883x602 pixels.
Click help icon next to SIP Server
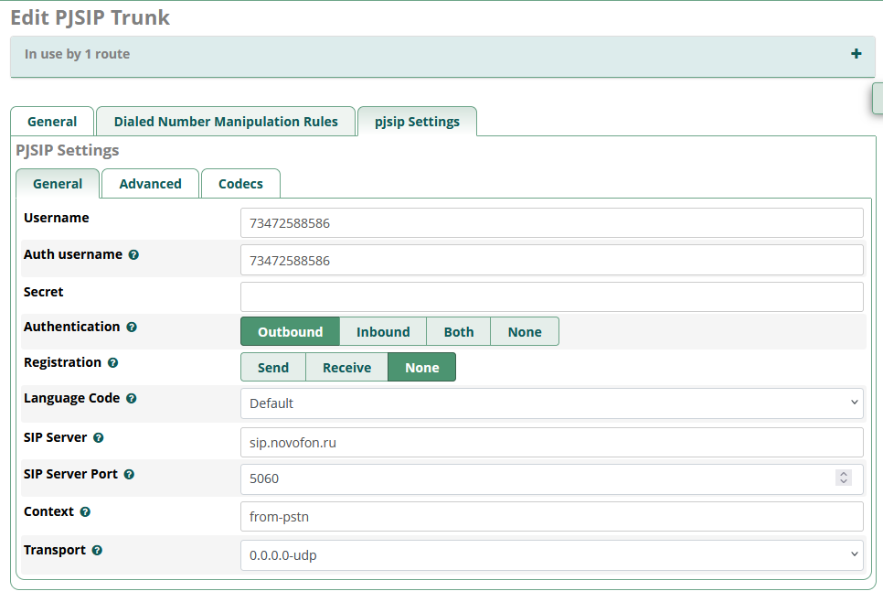[99, 438]
